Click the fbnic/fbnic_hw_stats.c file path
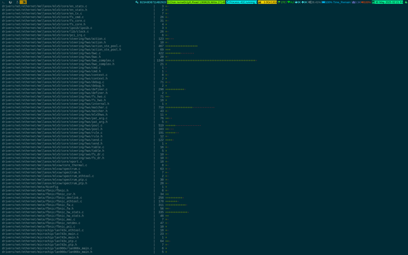 42,212
